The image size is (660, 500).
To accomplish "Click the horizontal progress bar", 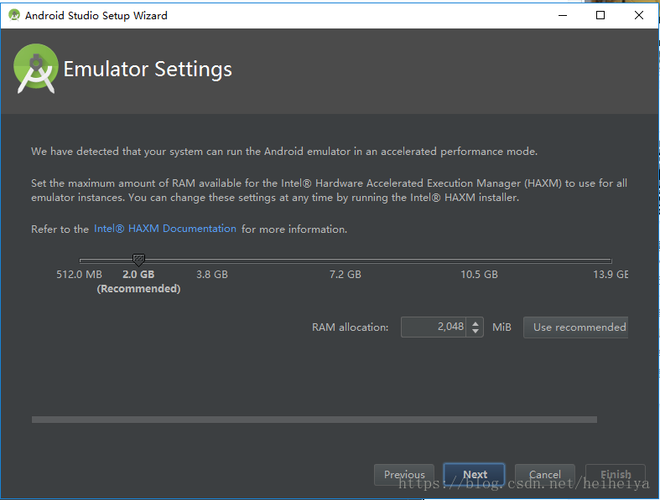I will coord(314,420).
